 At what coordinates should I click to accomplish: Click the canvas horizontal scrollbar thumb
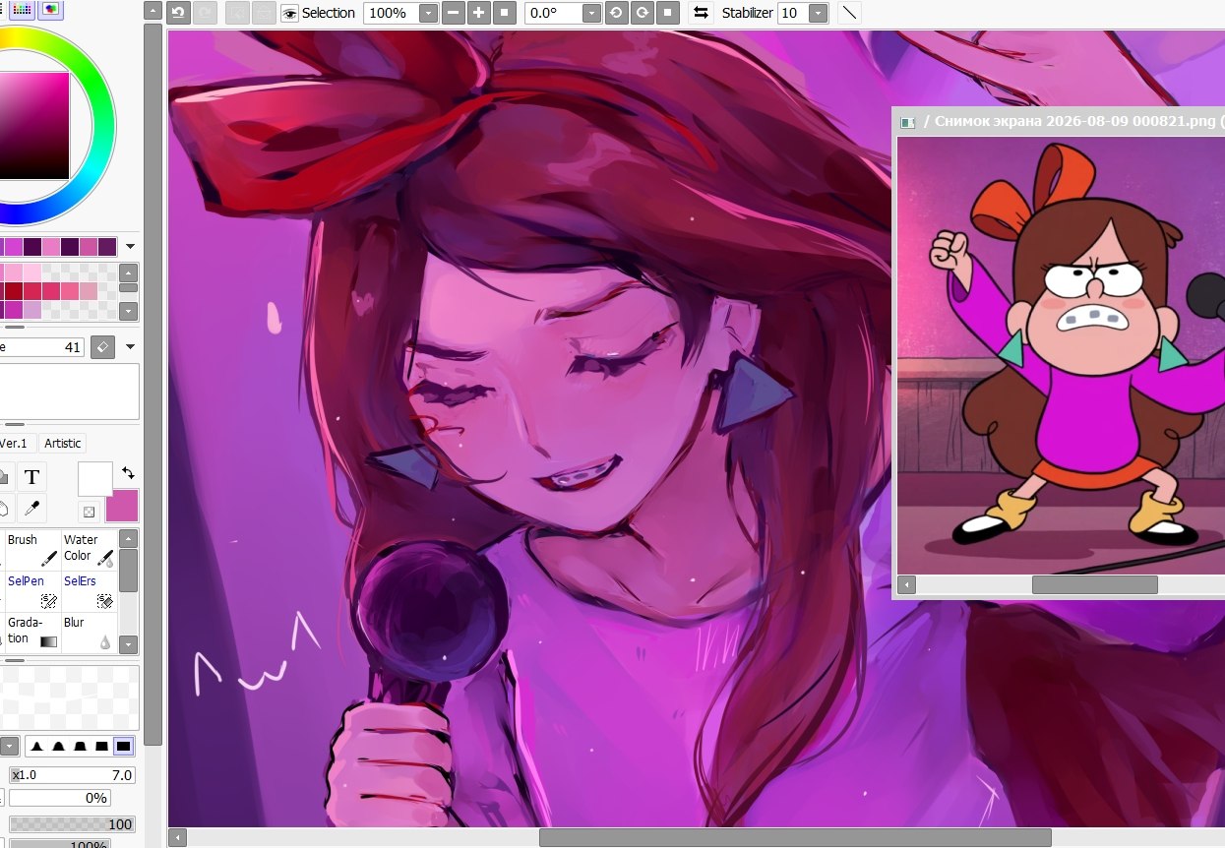795,838
